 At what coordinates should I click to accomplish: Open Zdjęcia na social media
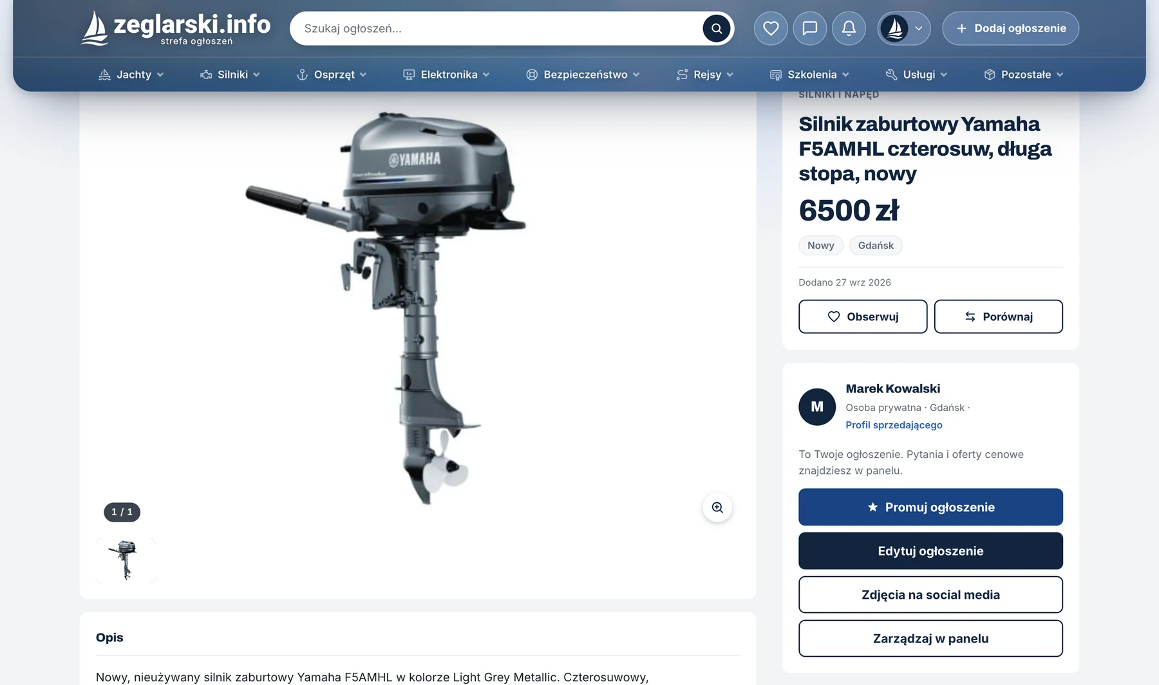(x=931, y=595)
